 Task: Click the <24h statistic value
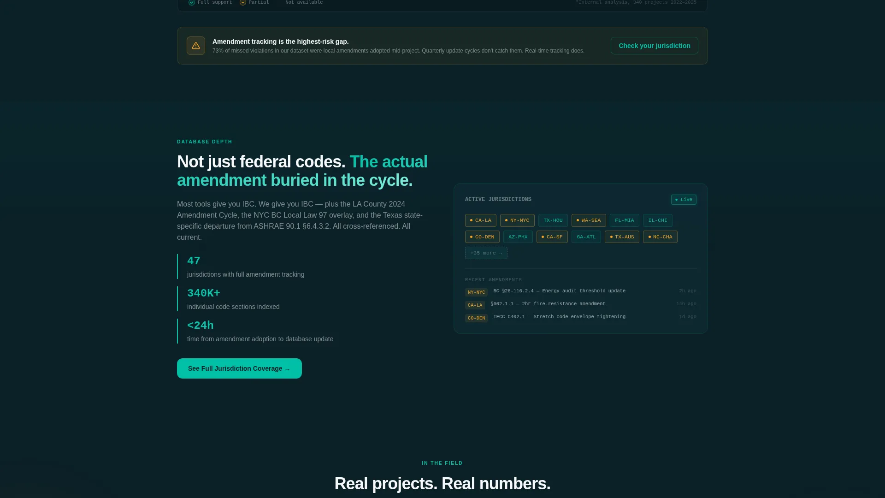200,326
